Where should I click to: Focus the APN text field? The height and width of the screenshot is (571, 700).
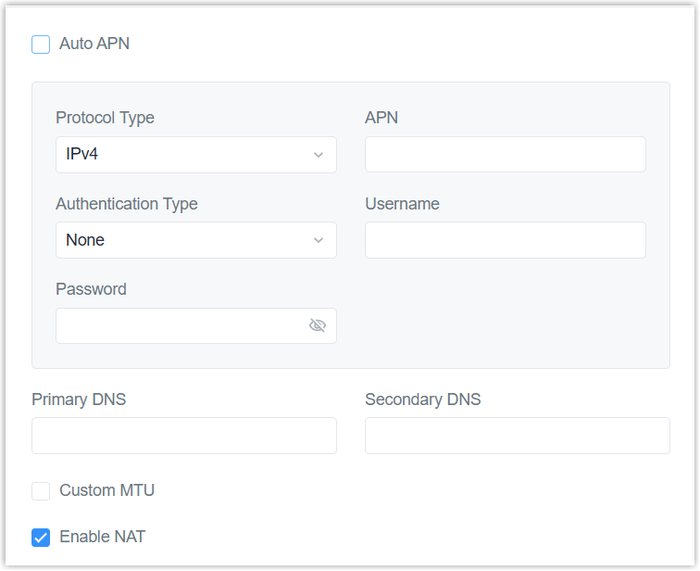coord(505,155)
